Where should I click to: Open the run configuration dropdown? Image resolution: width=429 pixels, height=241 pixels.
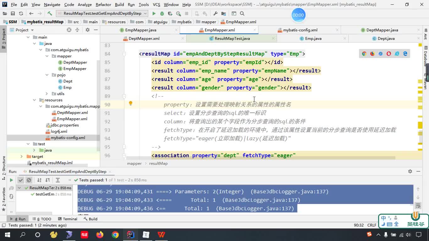(102, 13)
